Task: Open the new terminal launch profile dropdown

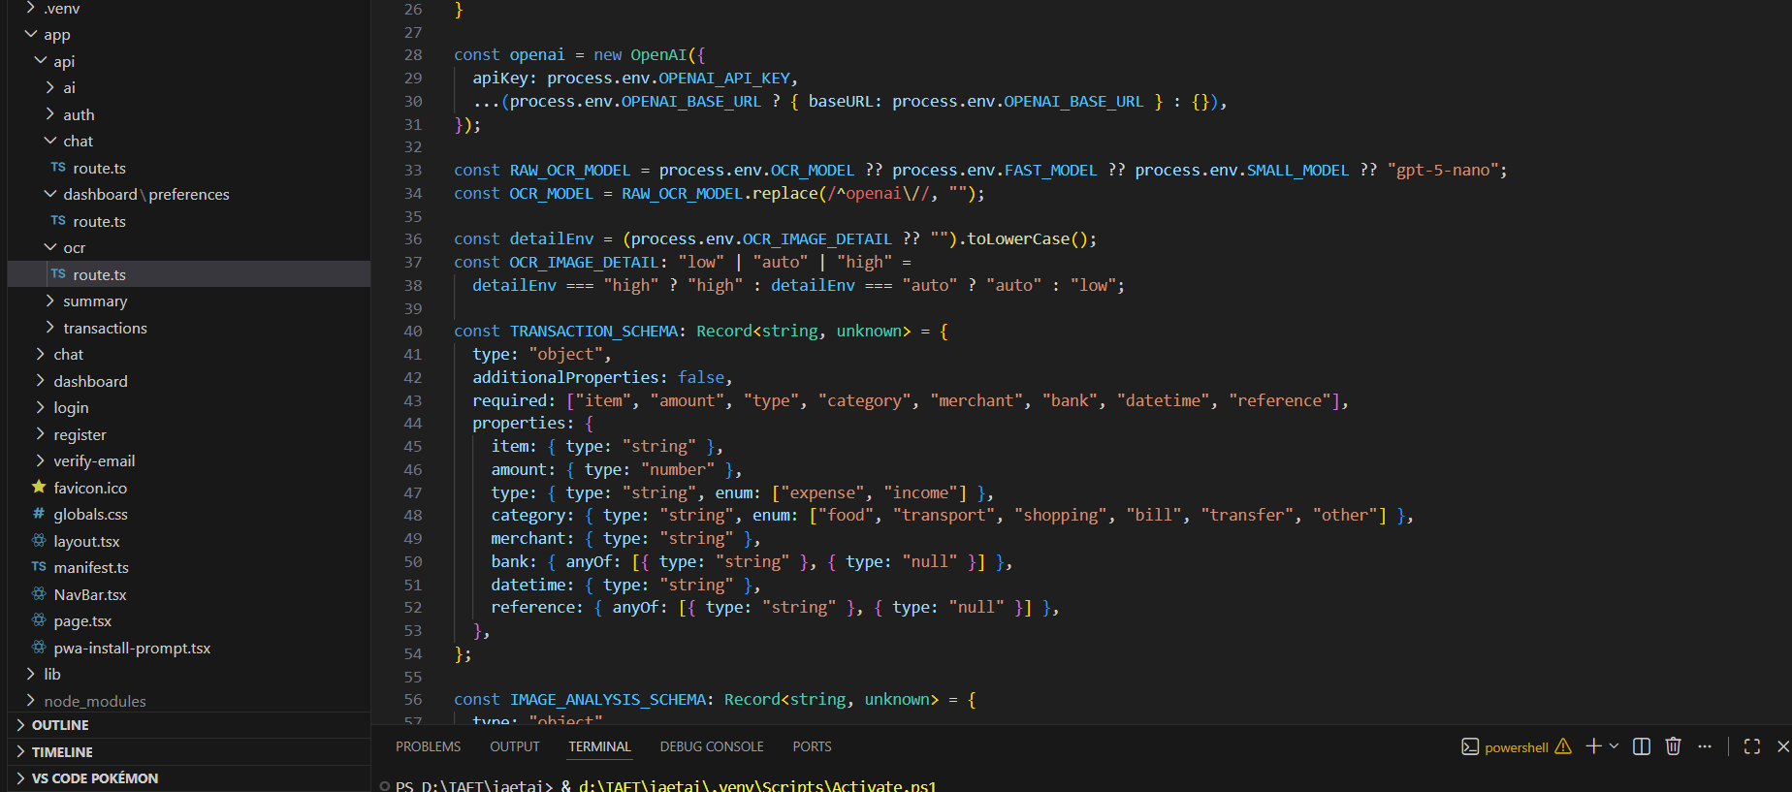Action: (1614, 746)
